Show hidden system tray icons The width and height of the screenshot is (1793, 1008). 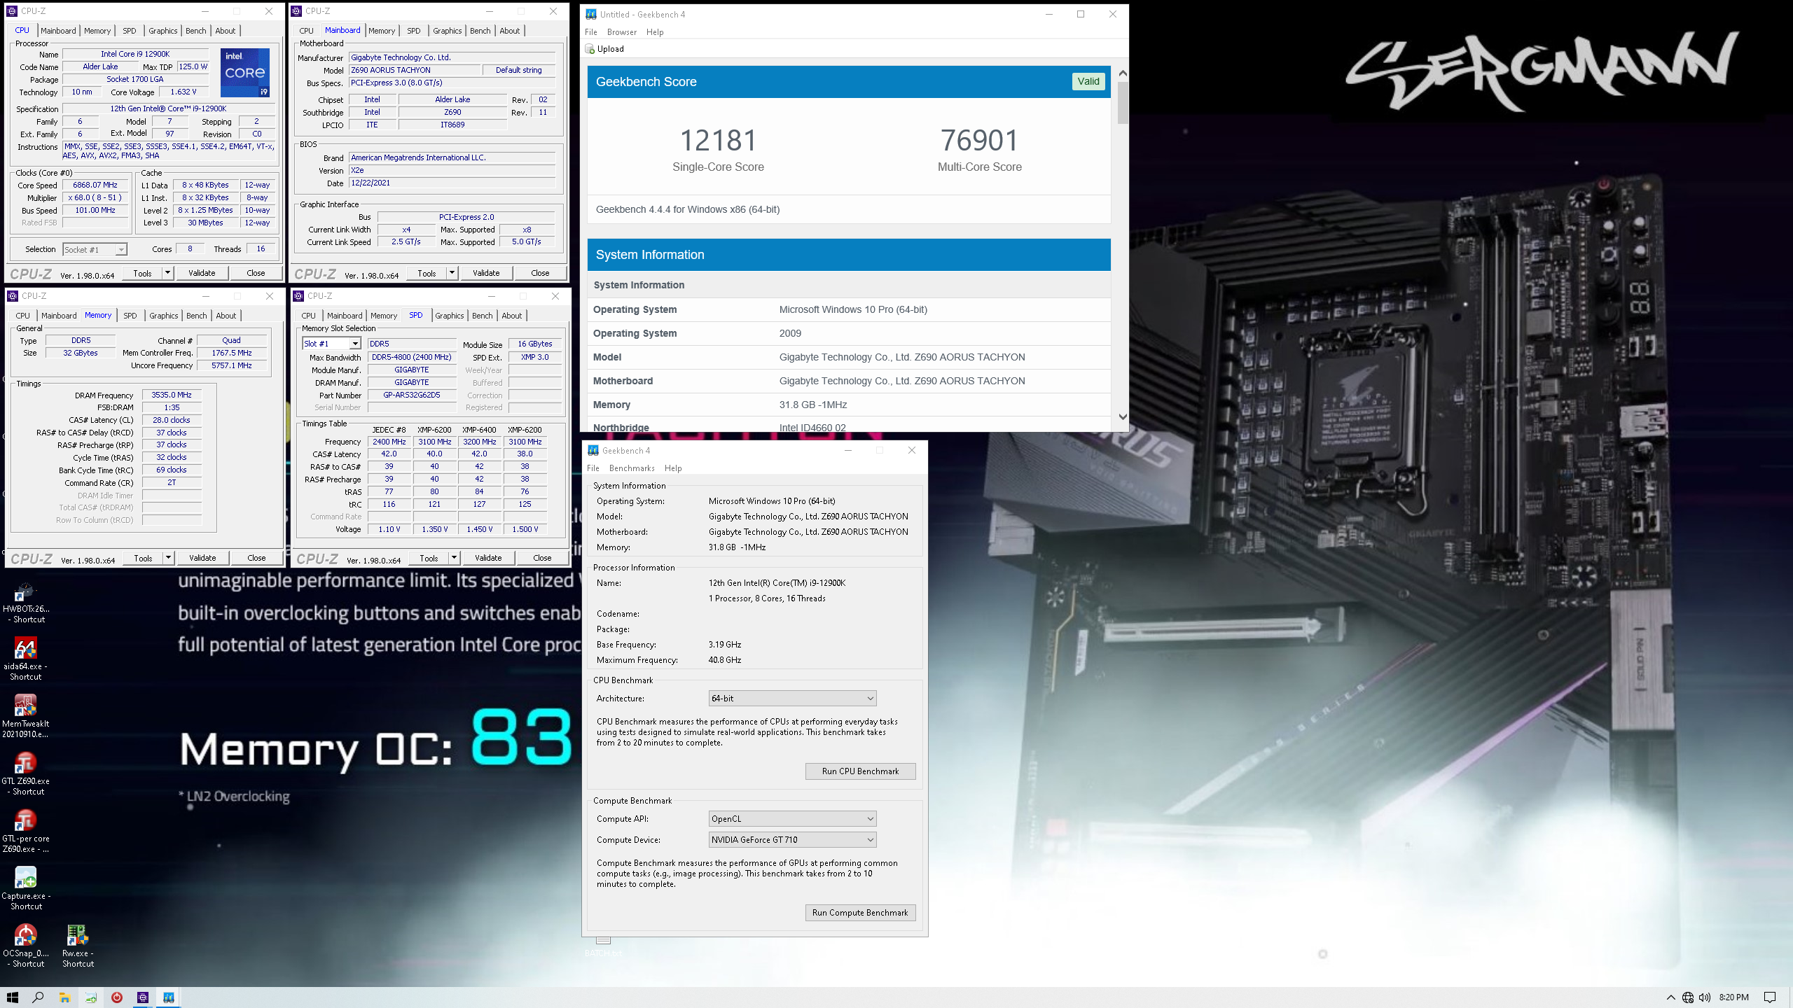1670,997
